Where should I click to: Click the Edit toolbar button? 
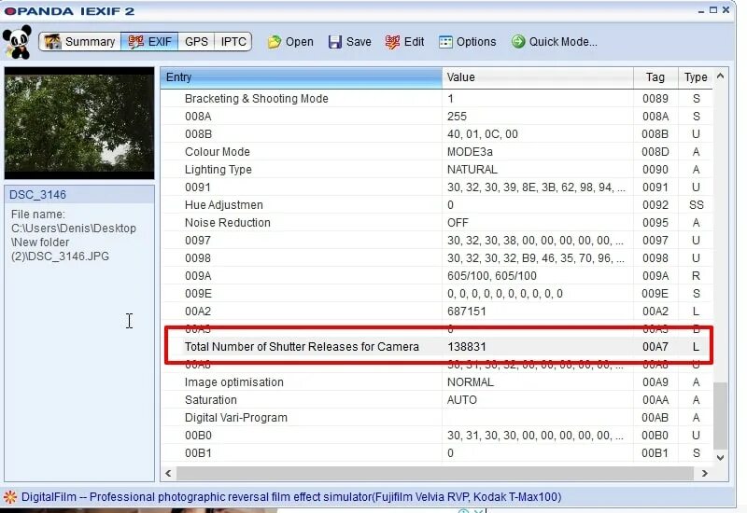coord(404,42)
